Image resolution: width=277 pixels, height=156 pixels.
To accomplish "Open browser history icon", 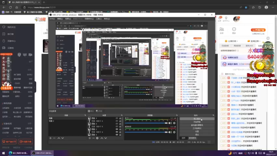I will [259, 7].
